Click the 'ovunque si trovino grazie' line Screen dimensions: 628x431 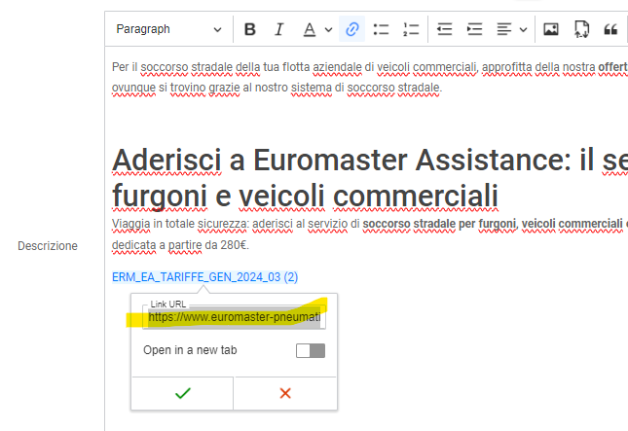pyautogui.click(x=277, y=88)
